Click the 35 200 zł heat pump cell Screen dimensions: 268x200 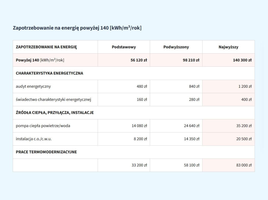point(228,126)
